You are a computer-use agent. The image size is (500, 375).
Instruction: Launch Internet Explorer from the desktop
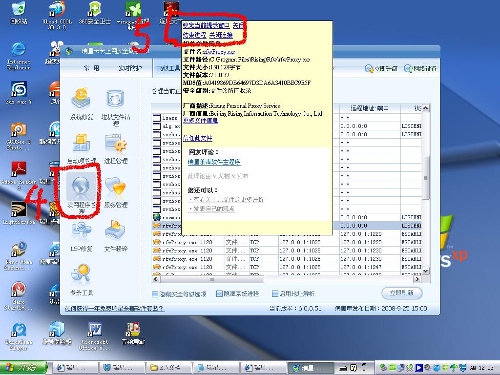[x=19, y=56]
